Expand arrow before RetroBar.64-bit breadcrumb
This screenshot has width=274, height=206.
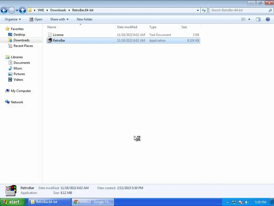pos(69,10)
